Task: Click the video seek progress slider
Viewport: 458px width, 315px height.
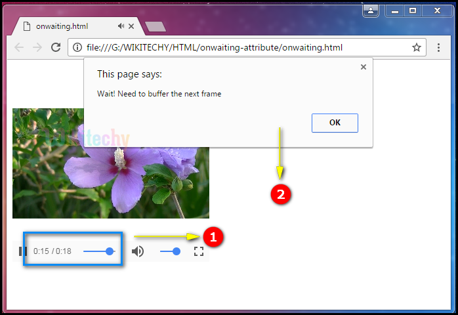Action: (98, 251)
